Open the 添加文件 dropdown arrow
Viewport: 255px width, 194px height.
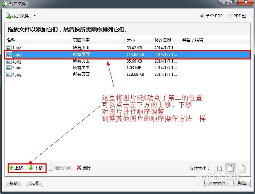(35, 16)
